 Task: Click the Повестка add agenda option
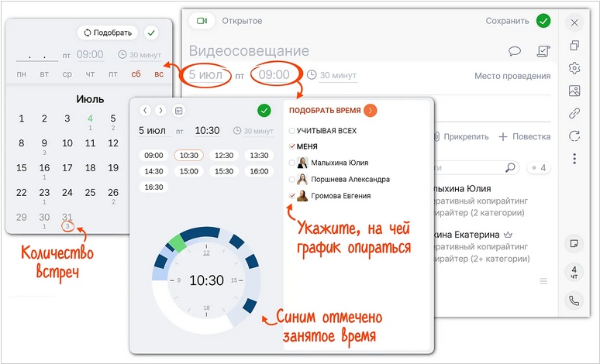pyautogui.click(x=524, y=137)
